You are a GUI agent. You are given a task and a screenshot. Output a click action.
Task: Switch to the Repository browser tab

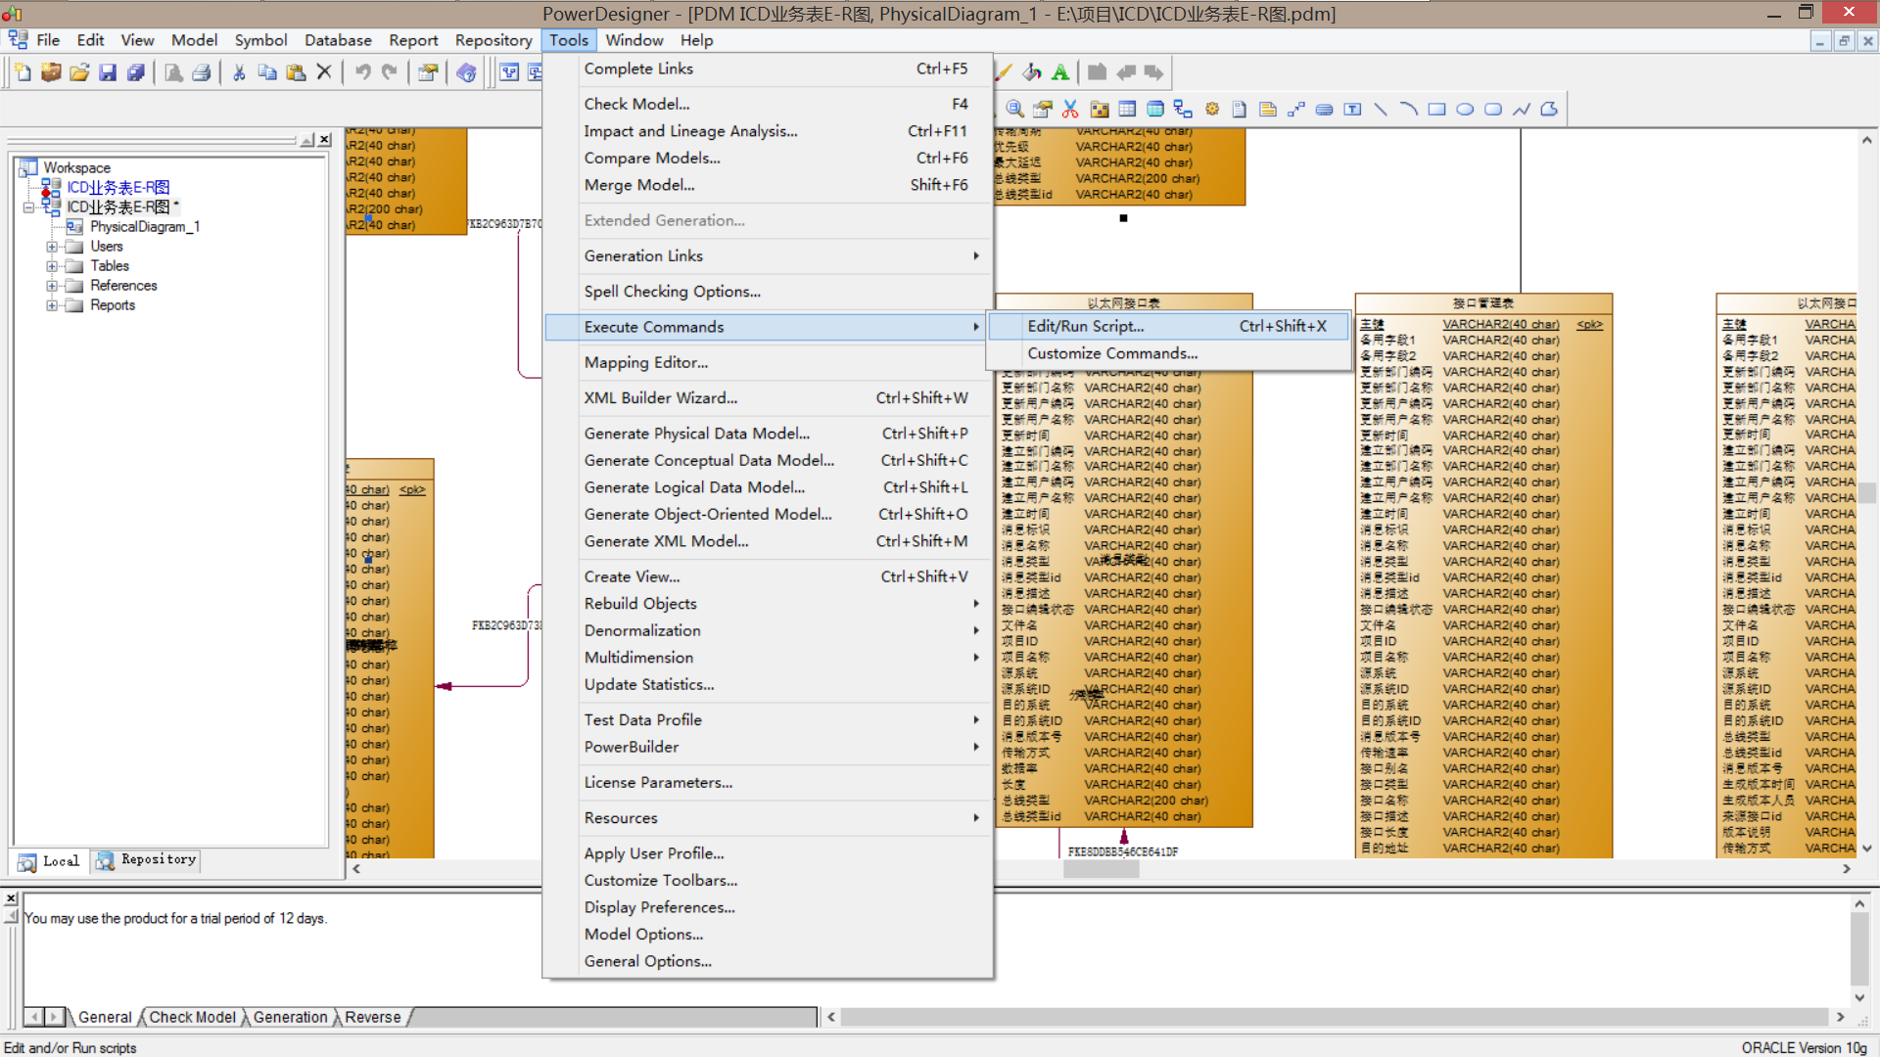point(147,860)
